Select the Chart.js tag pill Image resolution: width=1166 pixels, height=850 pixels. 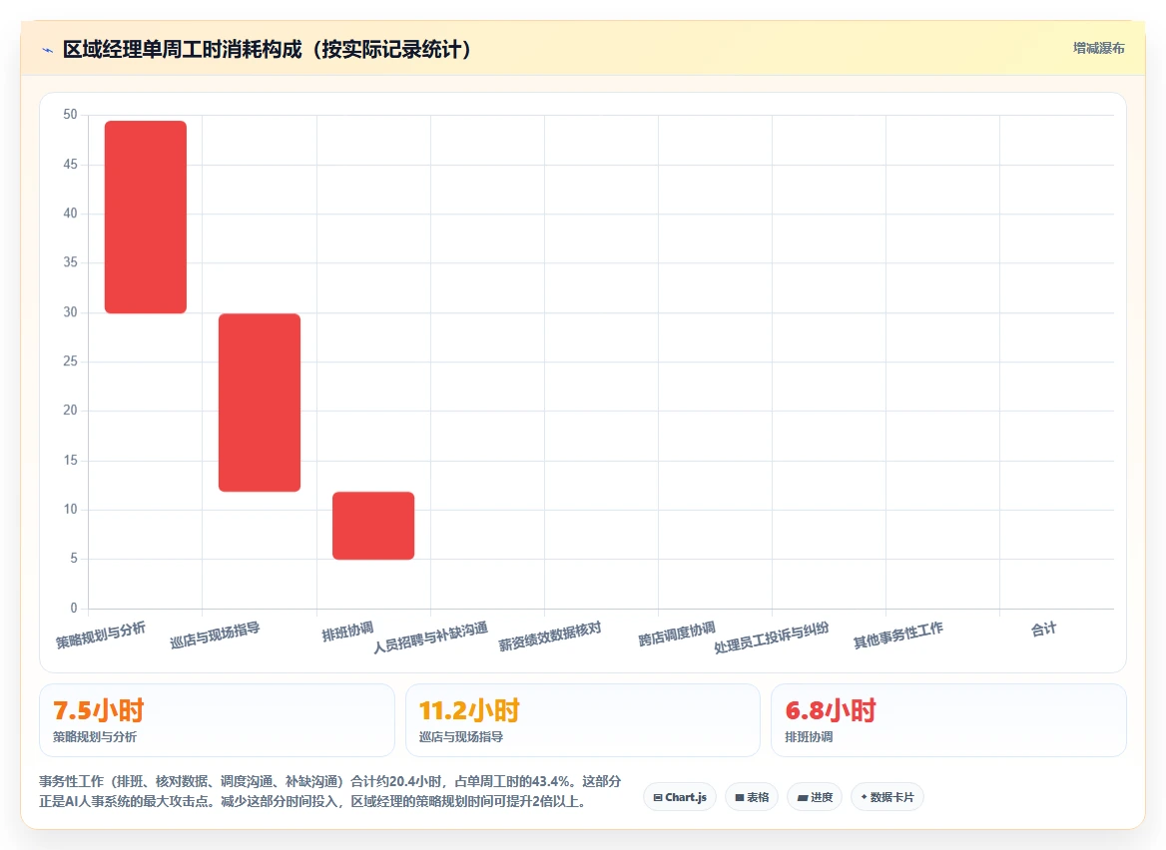[680, 797]
